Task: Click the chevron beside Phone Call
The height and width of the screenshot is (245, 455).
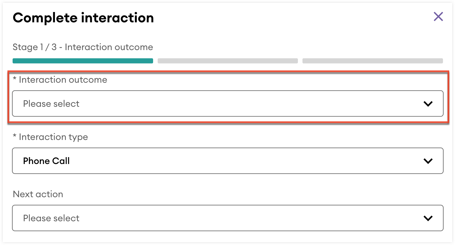Action: pos(428,161)
